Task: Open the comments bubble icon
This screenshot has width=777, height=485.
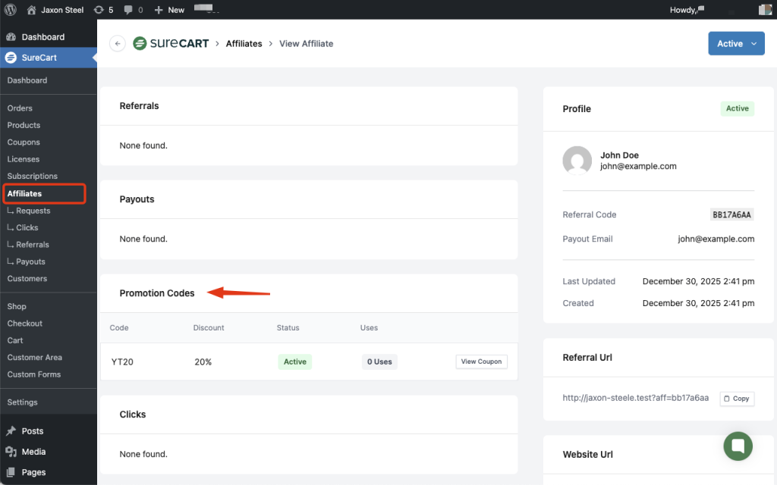Action: click(134, 10)
